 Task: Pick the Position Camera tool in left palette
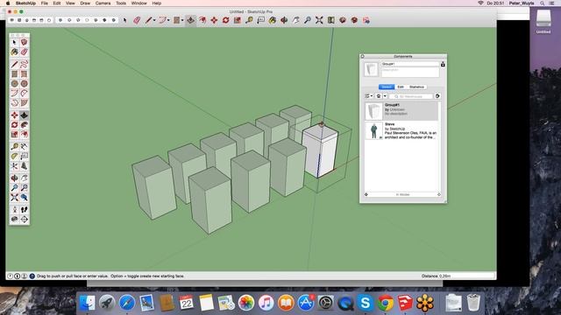[x=14, y=209]
